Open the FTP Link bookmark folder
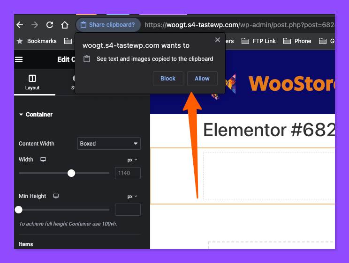Viewport: 349px width, 263px height. 258,41
